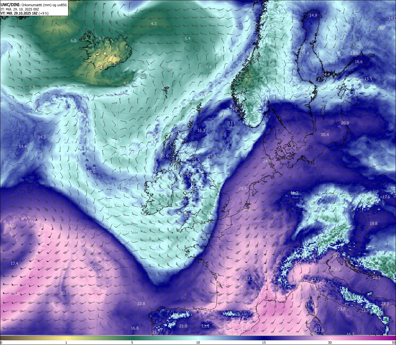396x345 pixels.
Task: Click the value 4.1 southeast of Iceland
Action: [x=126, y=84]
